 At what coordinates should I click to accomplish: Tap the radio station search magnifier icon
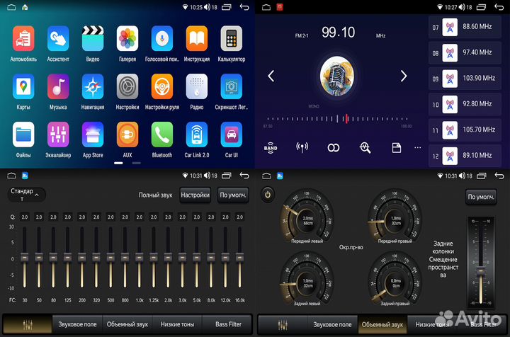[365, 147]
